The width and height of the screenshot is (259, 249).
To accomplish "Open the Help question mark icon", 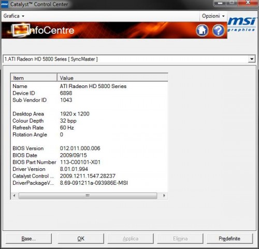I will click(x=219, y=31).
